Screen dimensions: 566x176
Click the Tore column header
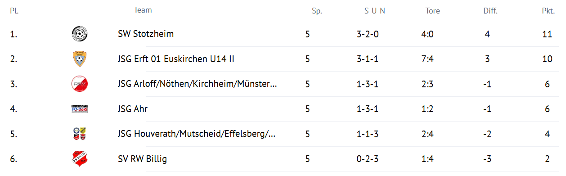(433, 11)
